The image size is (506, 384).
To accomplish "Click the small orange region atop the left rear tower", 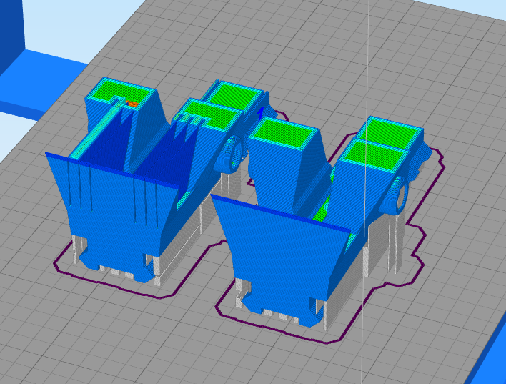I will (x=132, y=104).
